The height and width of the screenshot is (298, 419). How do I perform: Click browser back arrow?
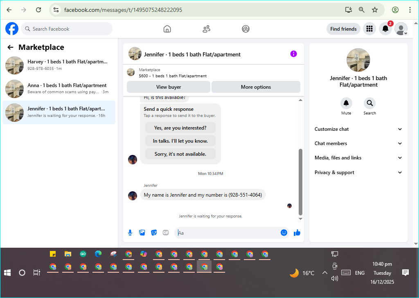point(9,10)
